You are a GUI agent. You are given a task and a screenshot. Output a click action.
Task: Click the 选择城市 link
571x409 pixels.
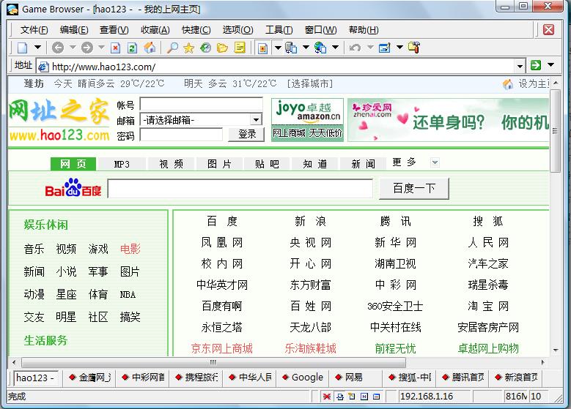[310, 83]
